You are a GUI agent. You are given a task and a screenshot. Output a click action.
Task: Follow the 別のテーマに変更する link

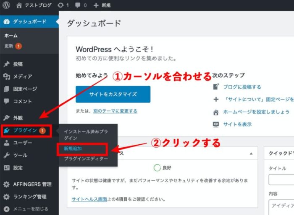(x=115, y=111)
